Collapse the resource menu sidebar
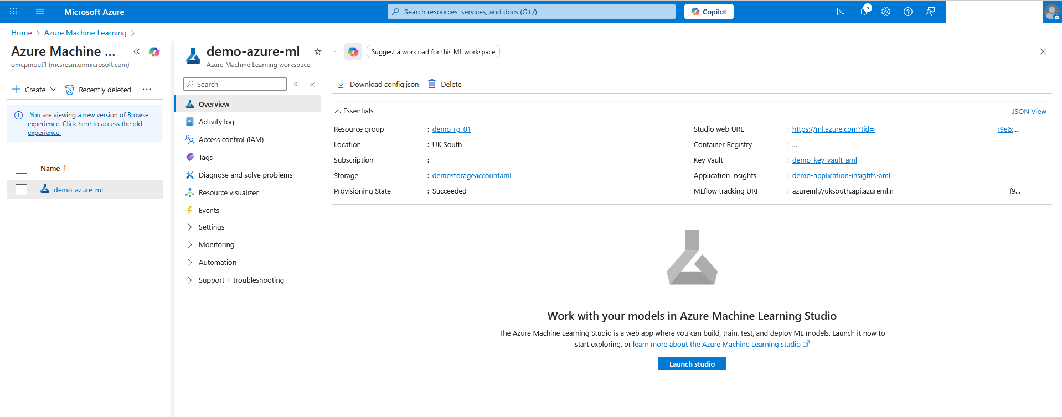Screen dimensions: 1062x417 (x=312, y=84)
